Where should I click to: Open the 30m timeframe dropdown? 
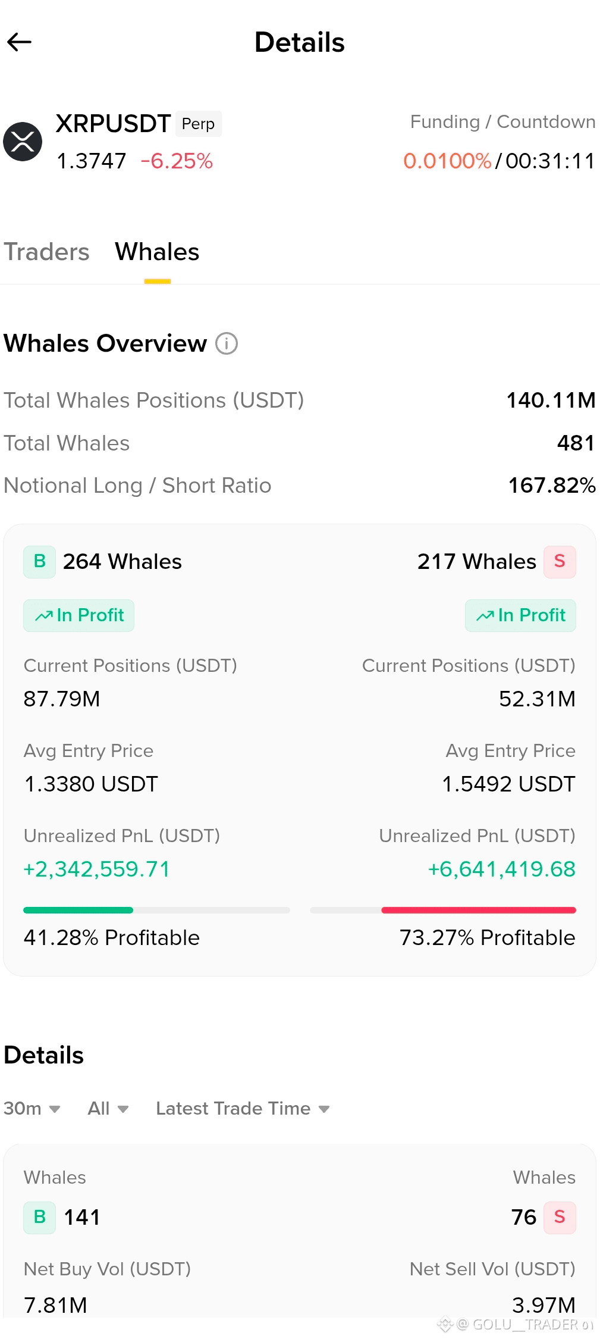(32, 1109)
